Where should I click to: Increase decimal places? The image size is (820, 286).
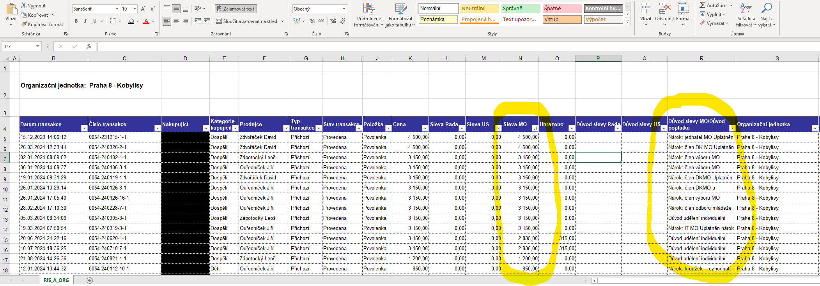[333, 21]
